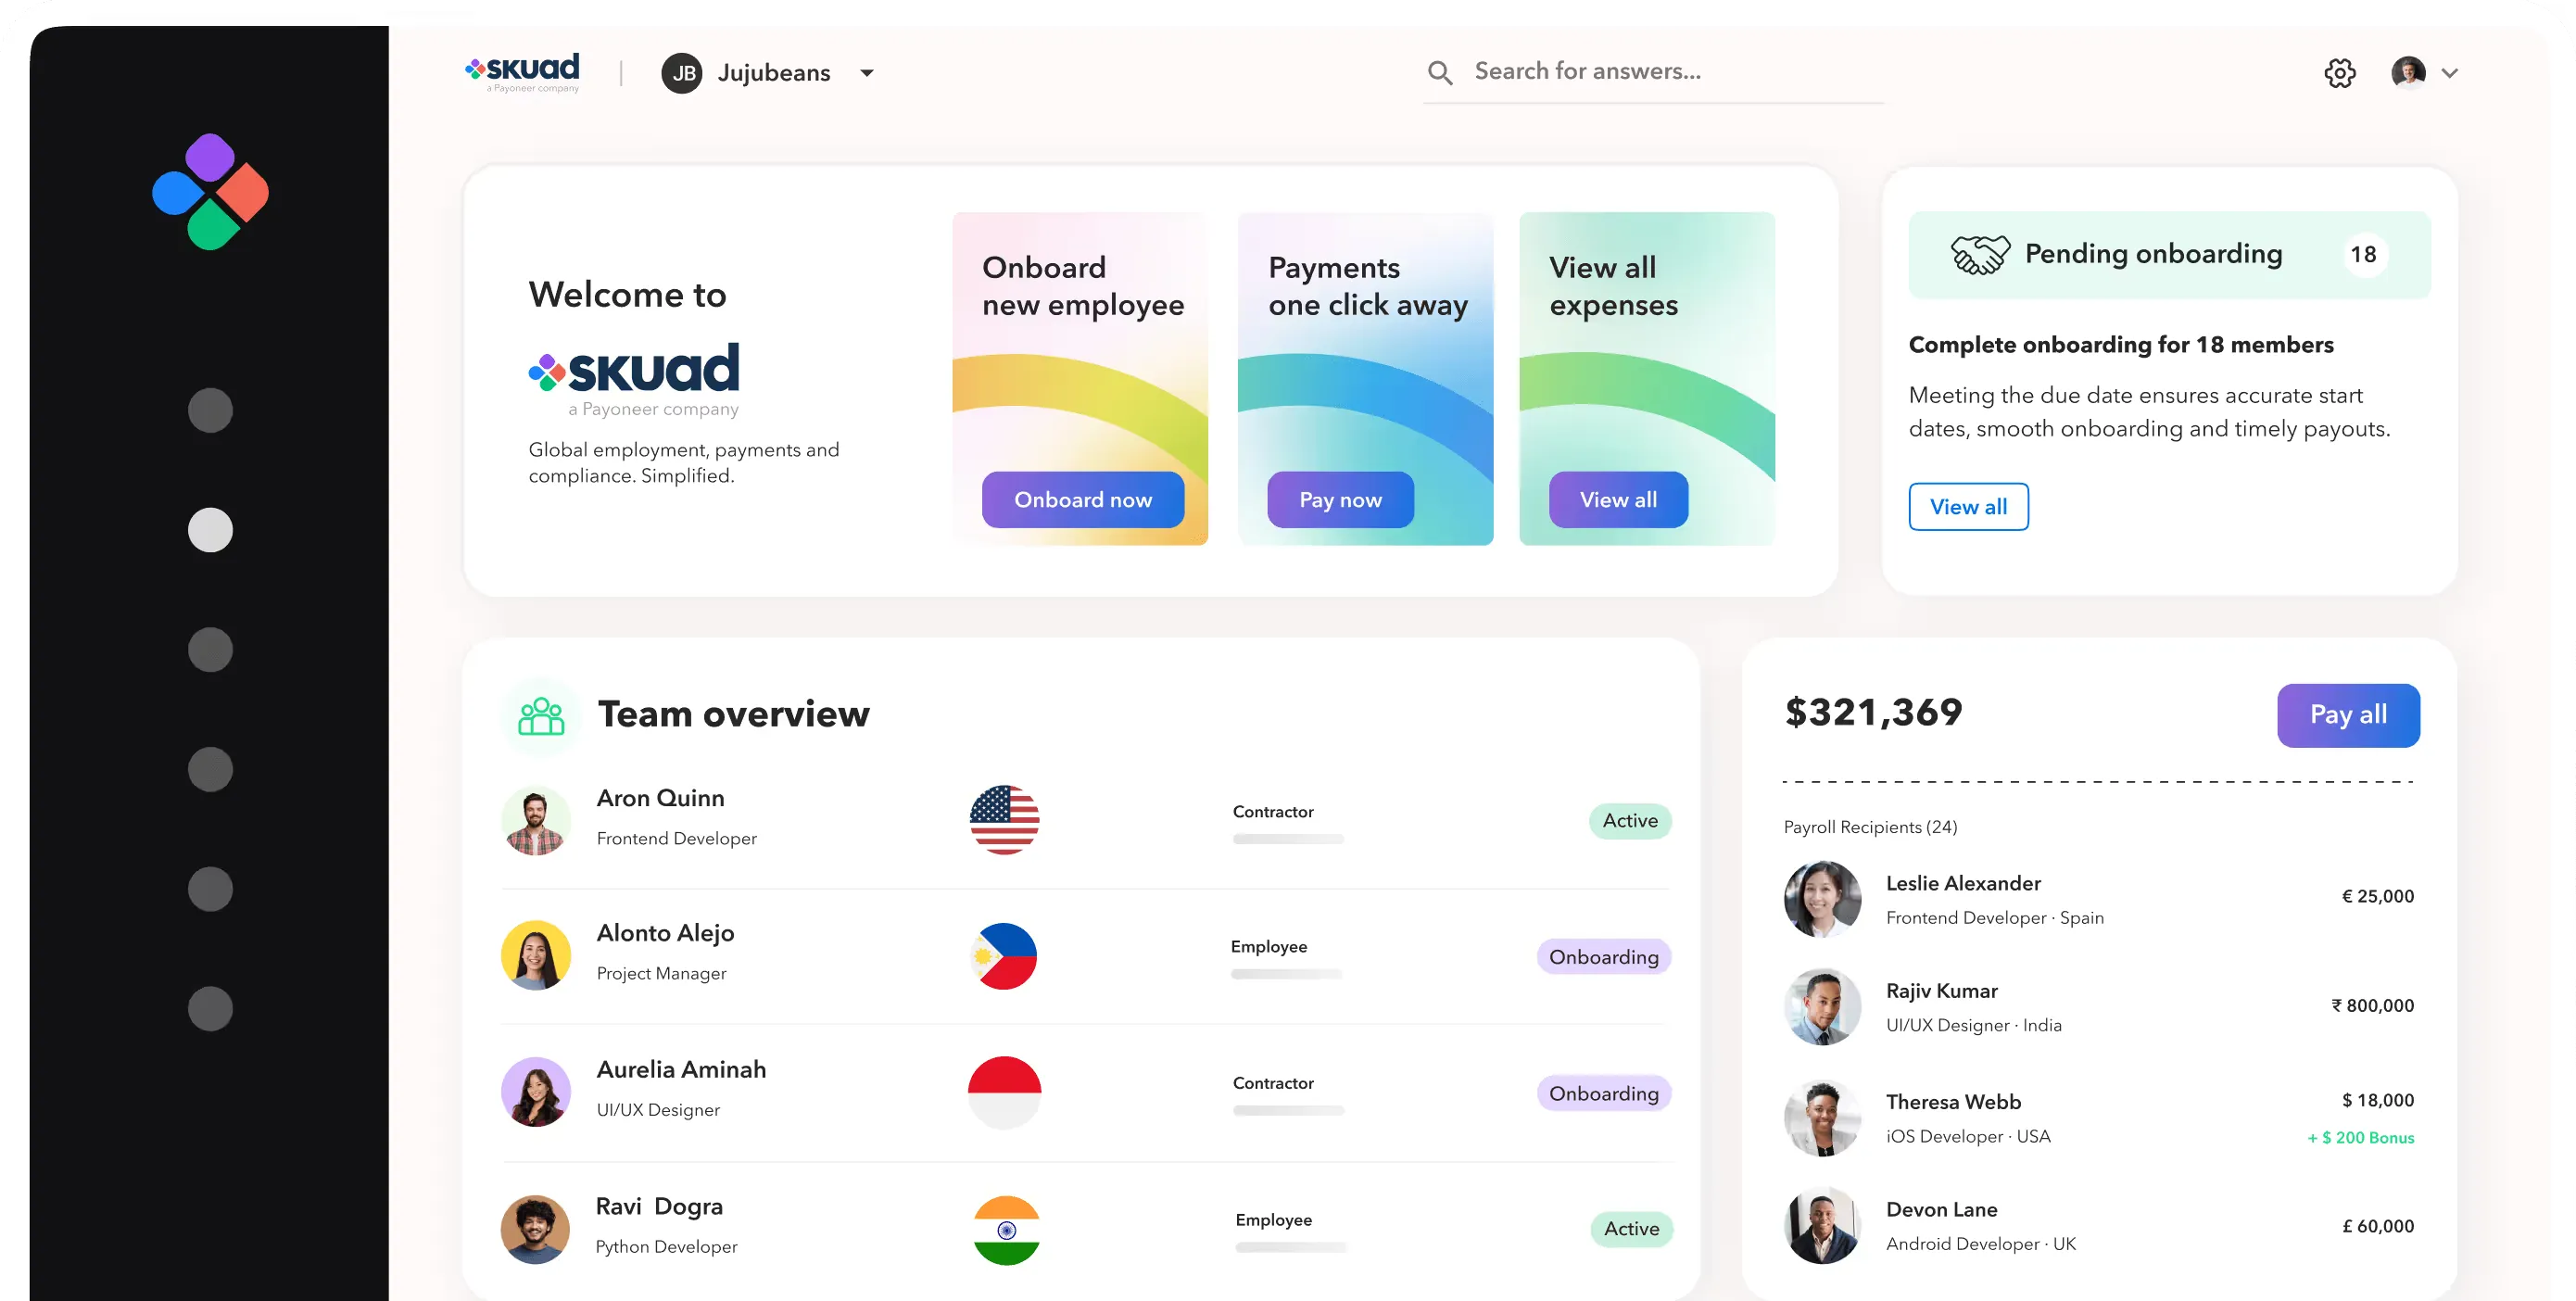The height and width of the screenshot is (1301, 2576).
Task: Click the Skuad logo in header
Action: [x=522, y=71]
